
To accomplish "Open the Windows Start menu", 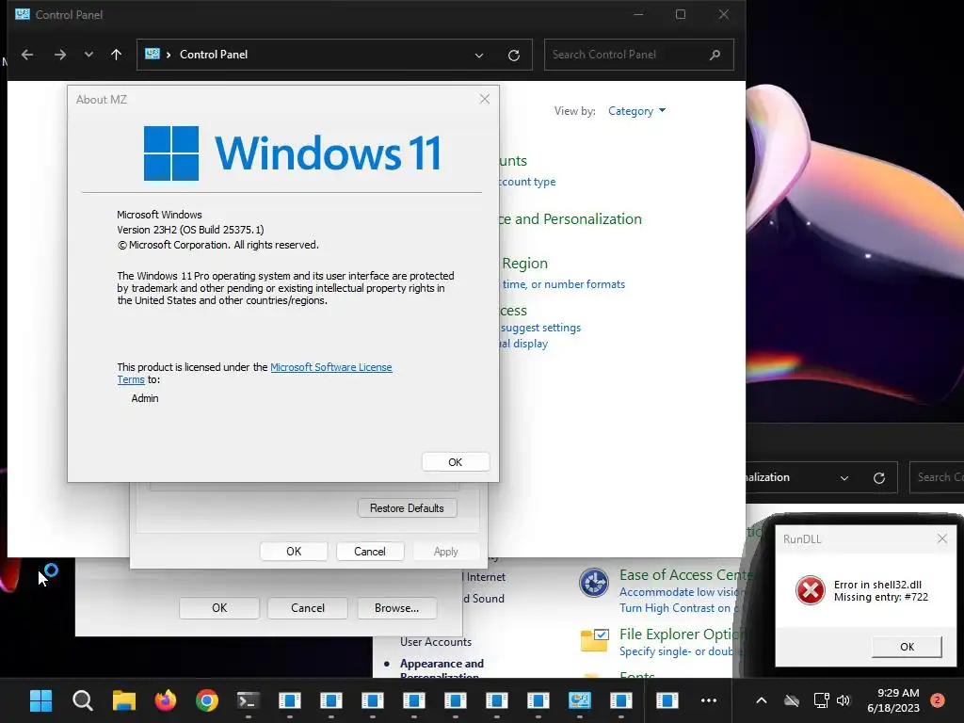I will click(x=41, y=700).
